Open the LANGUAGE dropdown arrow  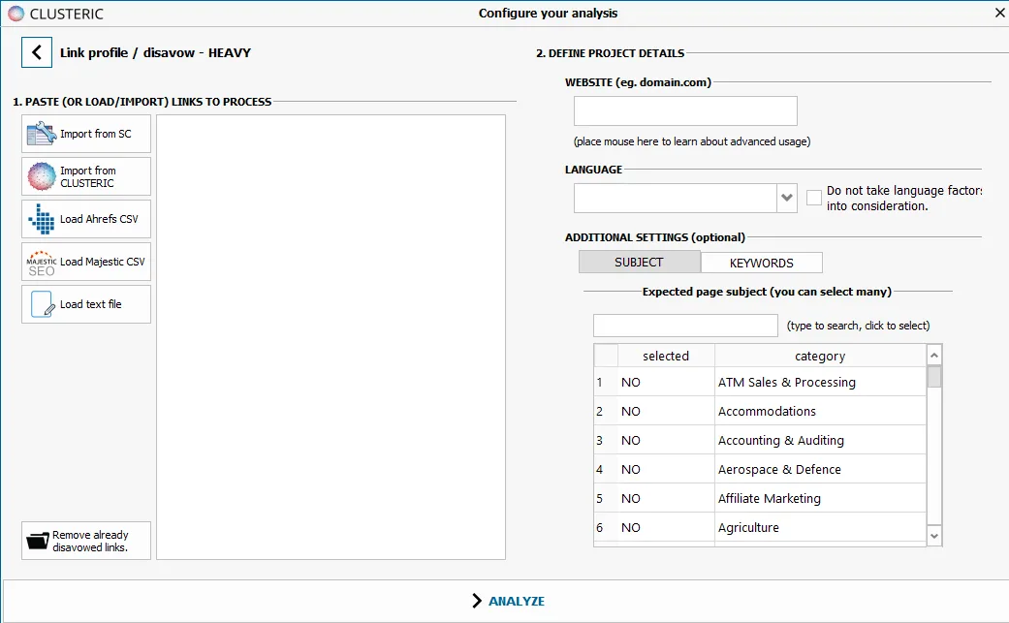pos(786,198)
